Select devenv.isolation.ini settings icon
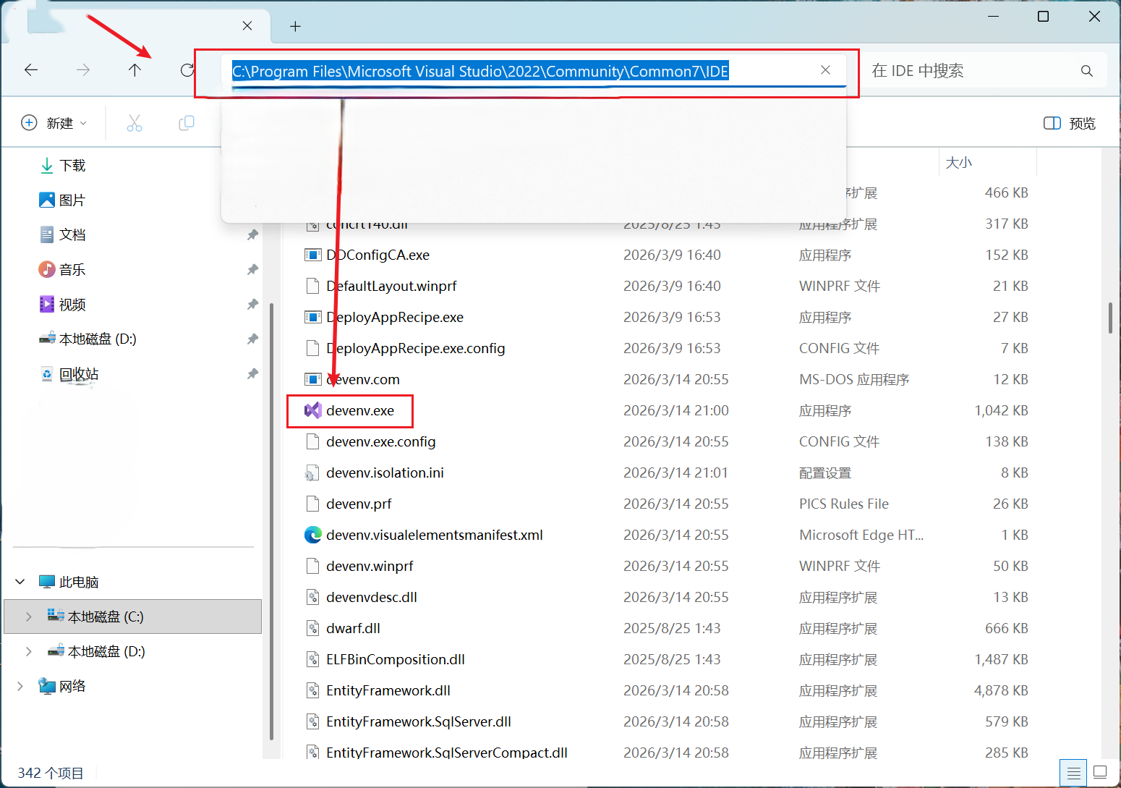 [x=312, y=473]
